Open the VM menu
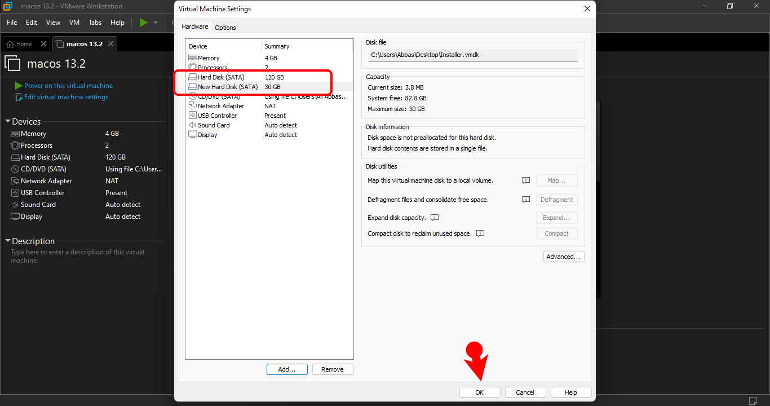The width and height of the screenshot is (770, 406). [x=74, y=23]
